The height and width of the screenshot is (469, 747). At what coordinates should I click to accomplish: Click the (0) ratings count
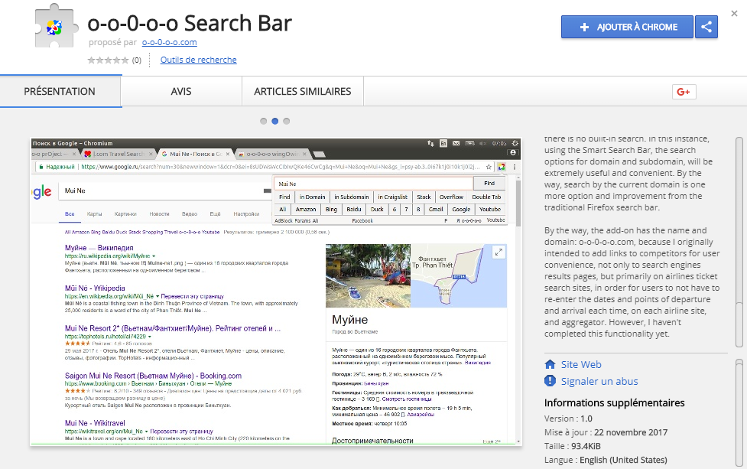pos(137,60)
